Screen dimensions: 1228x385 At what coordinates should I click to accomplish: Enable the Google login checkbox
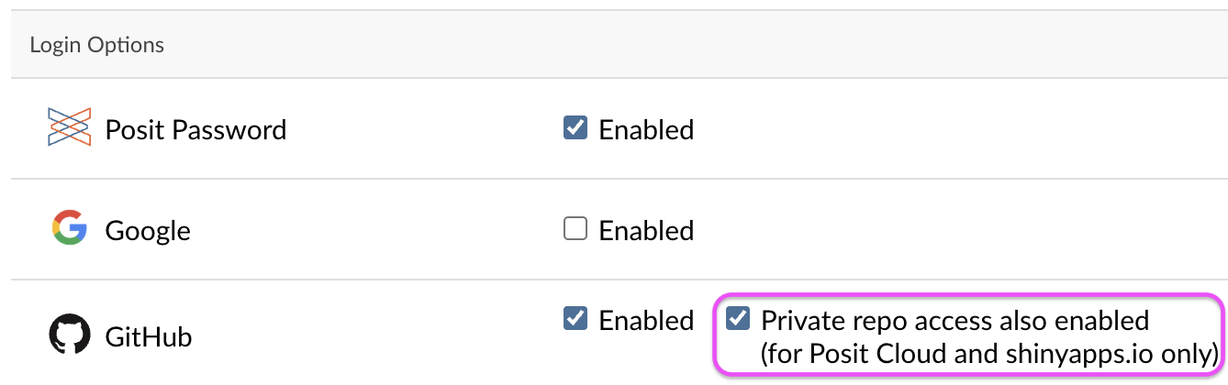click(575, 228)
